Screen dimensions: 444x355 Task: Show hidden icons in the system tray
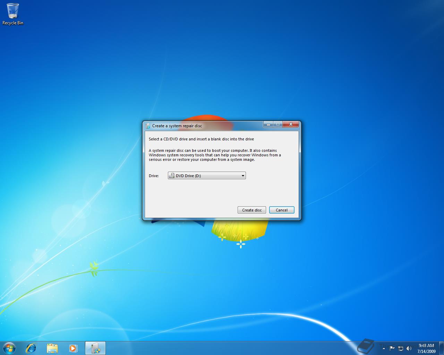click(x=384, y=348)
